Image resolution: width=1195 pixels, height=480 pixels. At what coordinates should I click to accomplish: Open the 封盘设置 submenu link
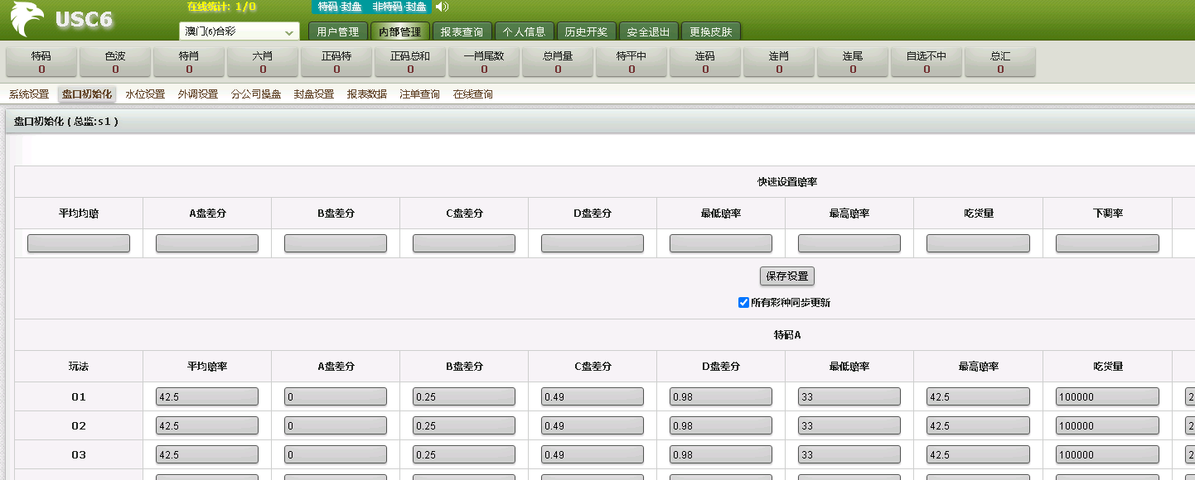[x=314, y=94]
